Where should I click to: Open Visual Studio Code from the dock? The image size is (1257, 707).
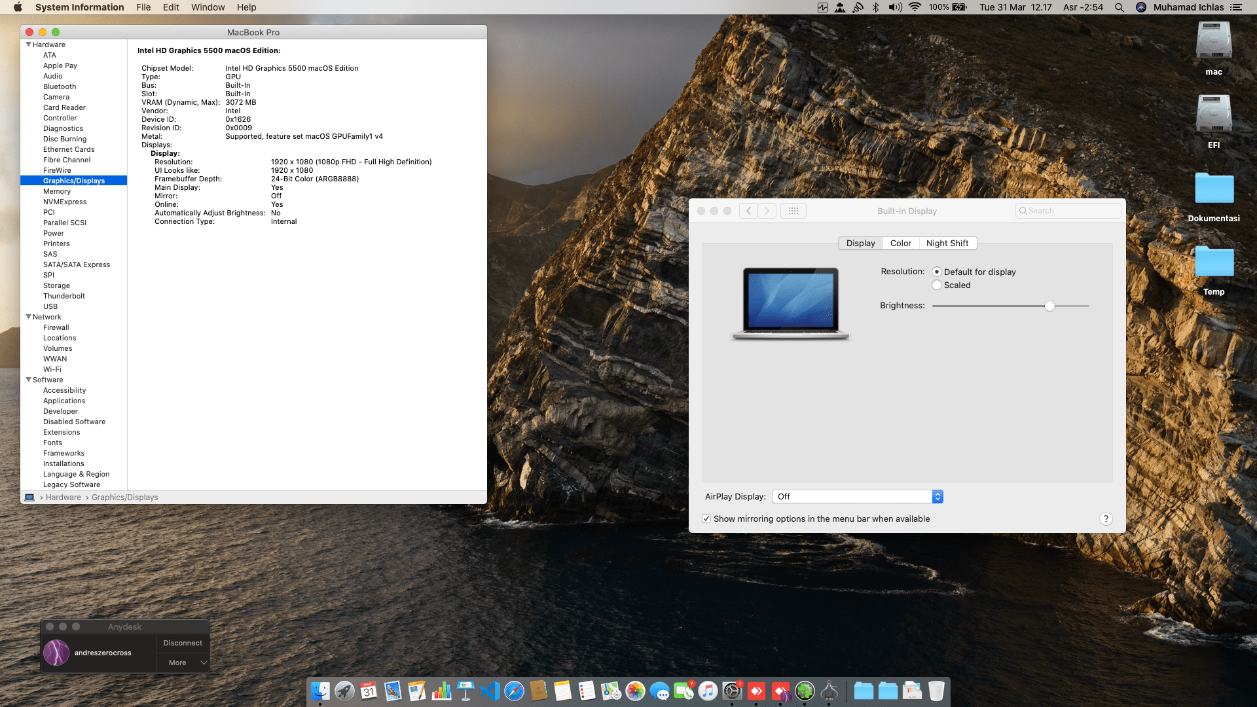pos(490,691)
